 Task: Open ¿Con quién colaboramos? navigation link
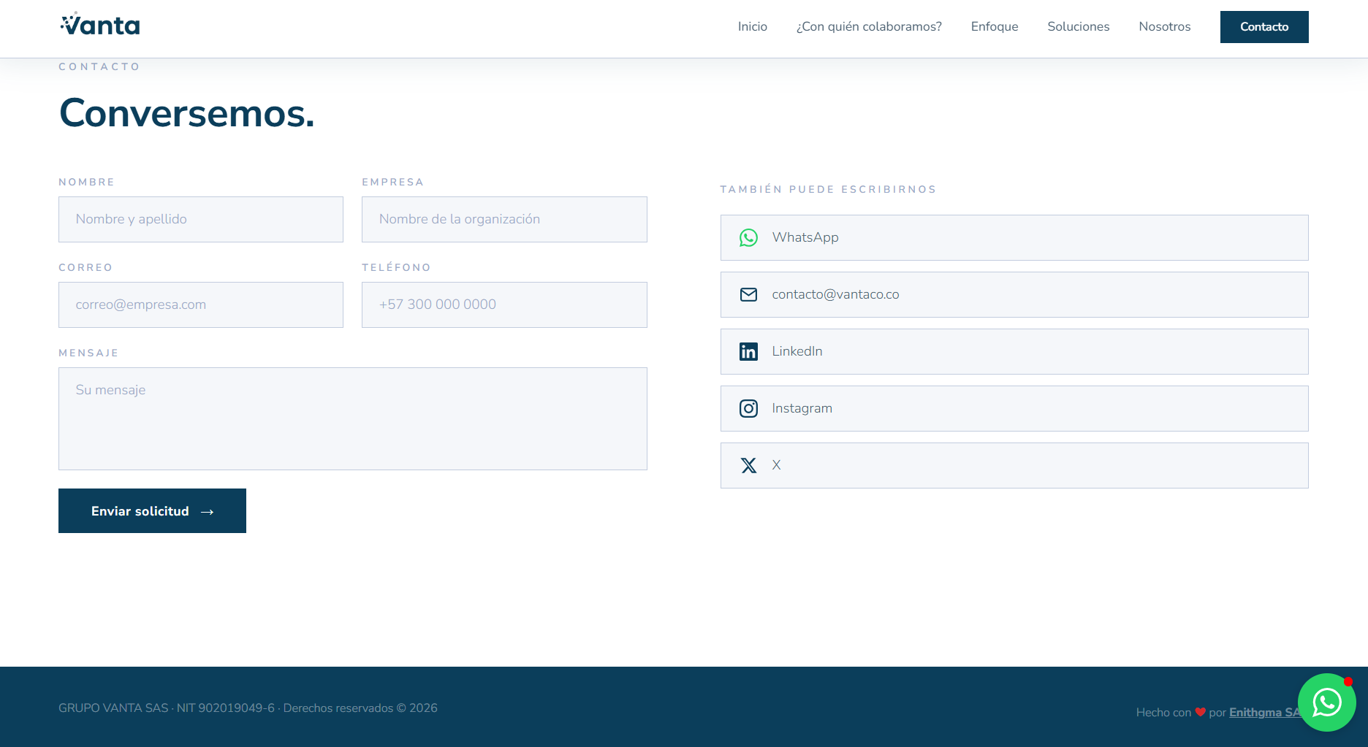pyautogui.click(x=868, y=27)
